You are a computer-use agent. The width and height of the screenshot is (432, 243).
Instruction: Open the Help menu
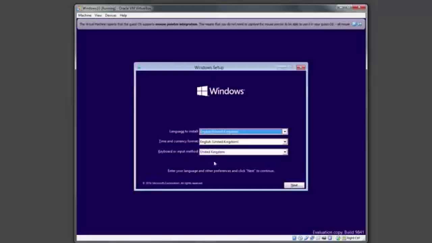(123, 15)
